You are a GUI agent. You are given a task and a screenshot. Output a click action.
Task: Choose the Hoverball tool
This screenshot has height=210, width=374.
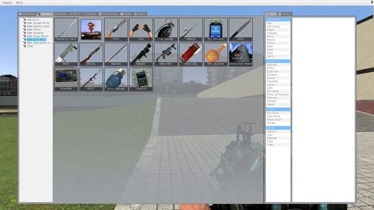pyautogui.click(x=278, y=82)
